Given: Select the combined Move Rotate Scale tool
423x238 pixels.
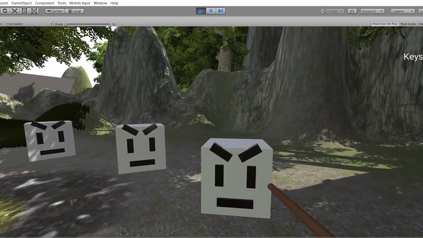Looking at the screenshot, I should 34,11.
